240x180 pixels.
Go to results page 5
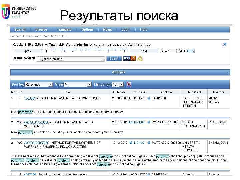[x=81, y=51]
